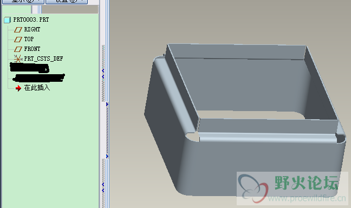Image resolution: width=351 pixels, height=208 pixels.
Task: Click the red insert-here arrow icon
Action: point(18,88)
